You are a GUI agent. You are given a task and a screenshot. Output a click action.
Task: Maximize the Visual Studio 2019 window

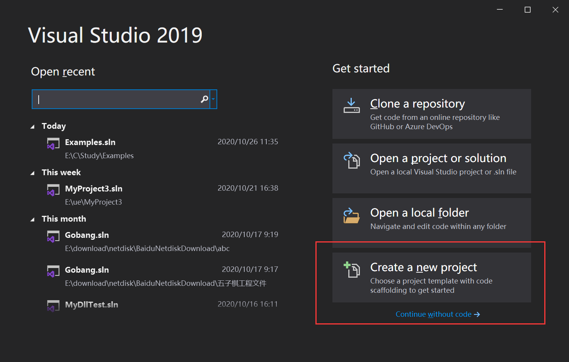[x=528, y=10]
